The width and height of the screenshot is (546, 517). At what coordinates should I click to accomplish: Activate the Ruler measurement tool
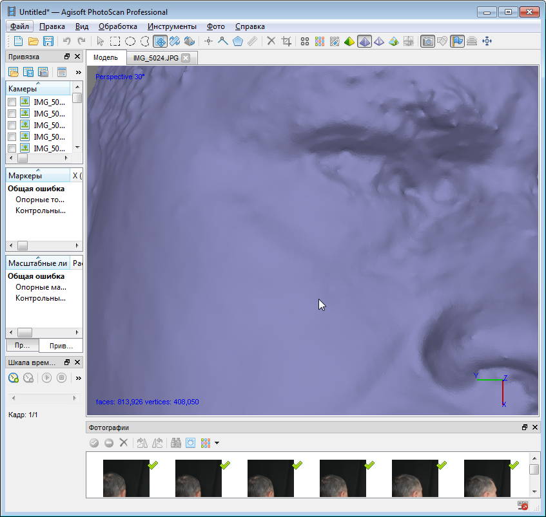pyautogui.click(x=253, y=41)
